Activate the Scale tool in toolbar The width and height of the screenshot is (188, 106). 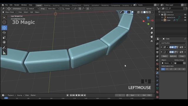tap(4, 37)
